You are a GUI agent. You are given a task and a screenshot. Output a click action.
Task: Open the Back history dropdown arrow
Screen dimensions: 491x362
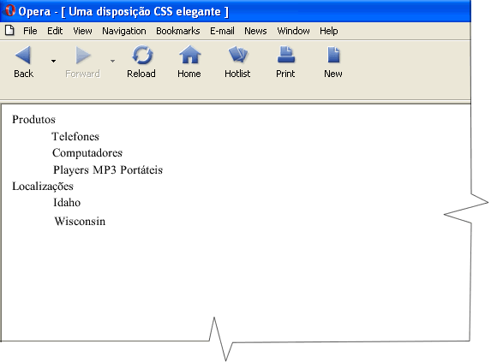(x=53, y=61)
